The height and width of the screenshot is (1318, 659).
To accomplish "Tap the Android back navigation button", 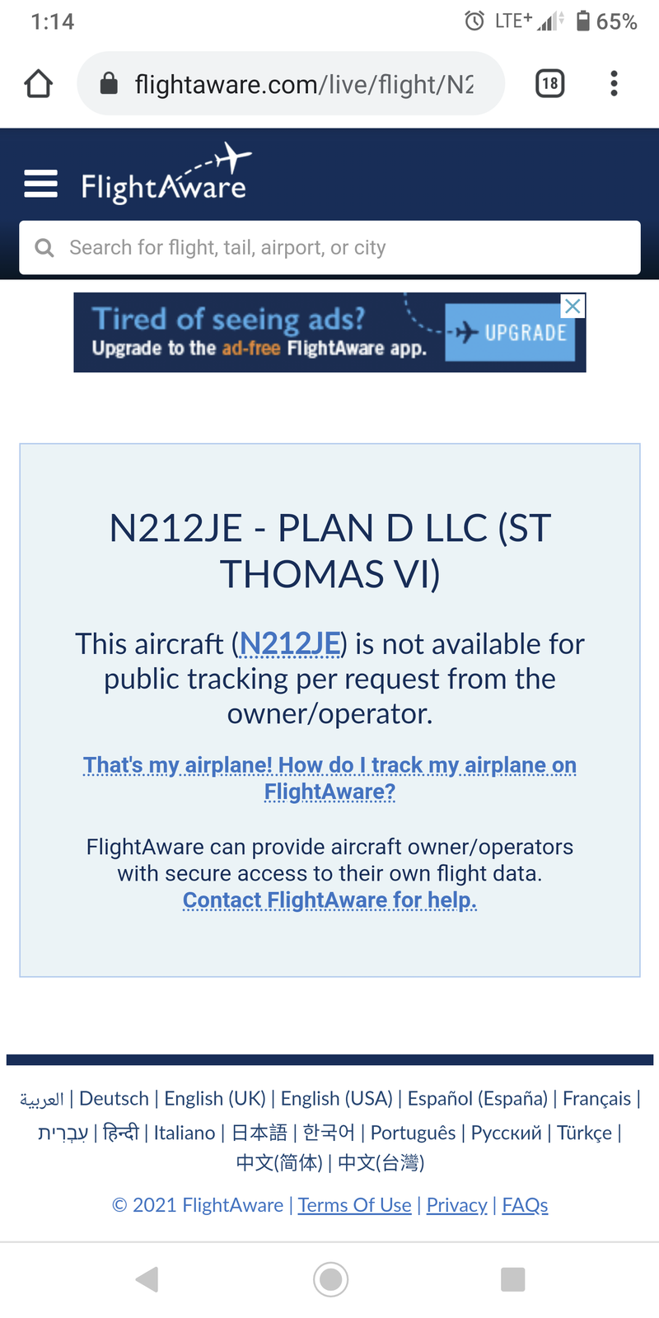I will pyautogui.click(x=147, y=1279).
